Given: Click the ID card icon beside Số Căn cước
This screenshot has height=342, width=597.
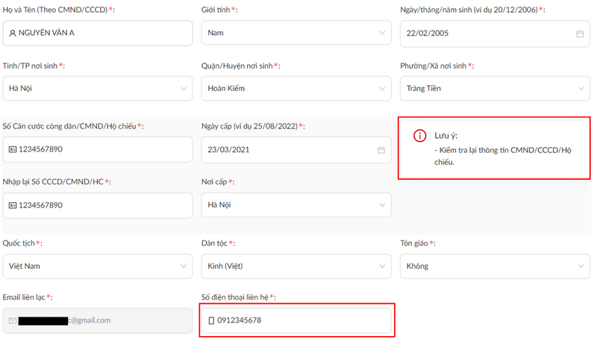Looking at the screenshot, I should (13, 149).
